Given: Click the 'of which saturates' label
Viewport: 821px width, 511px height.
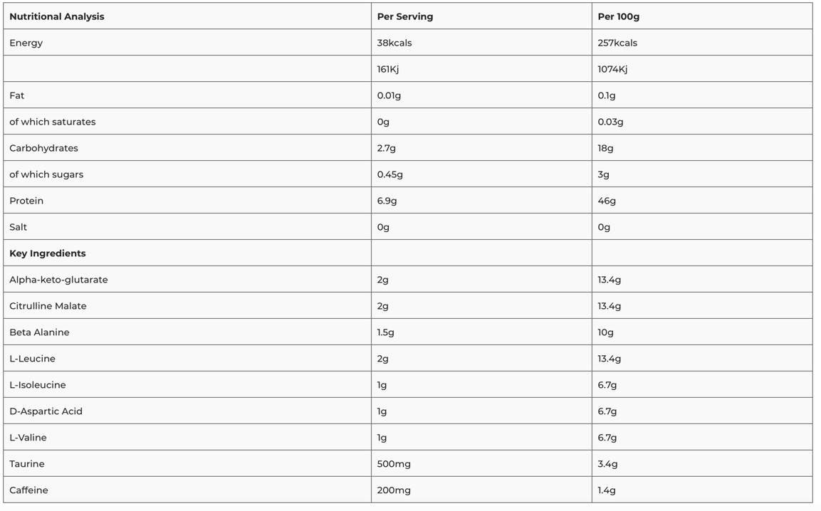Looking at the screenshot, I should pyautogui.click(x=53, y=122).
